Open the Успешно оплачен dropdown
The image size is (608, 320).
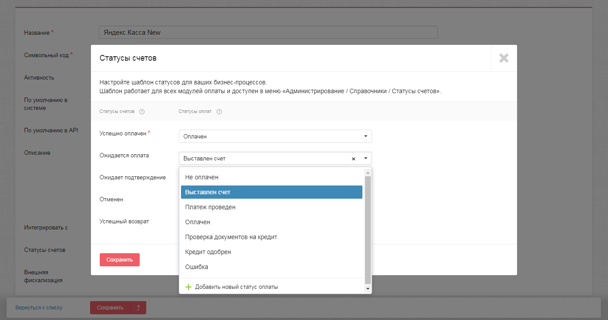coord(275,136)
